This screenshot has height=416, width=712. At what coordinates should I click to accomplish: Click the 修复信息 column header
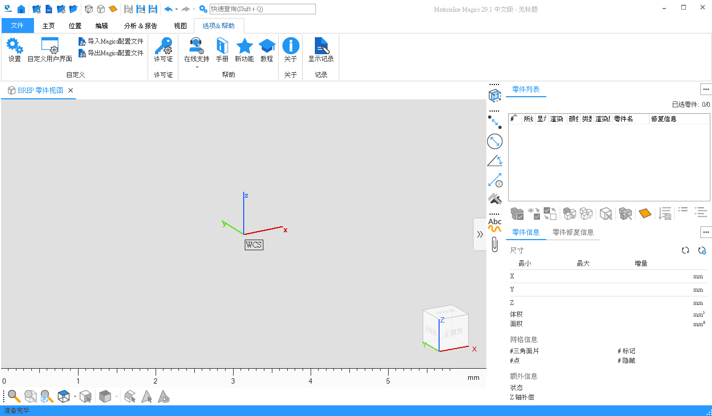pos(680,119)
